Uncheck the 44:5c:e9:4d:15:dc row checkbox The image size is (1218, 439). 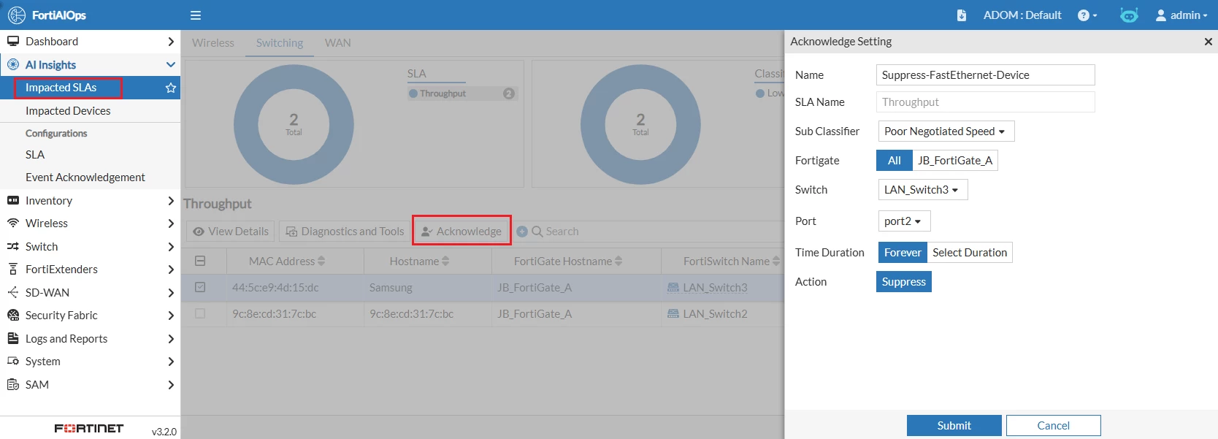click(200, 288)
